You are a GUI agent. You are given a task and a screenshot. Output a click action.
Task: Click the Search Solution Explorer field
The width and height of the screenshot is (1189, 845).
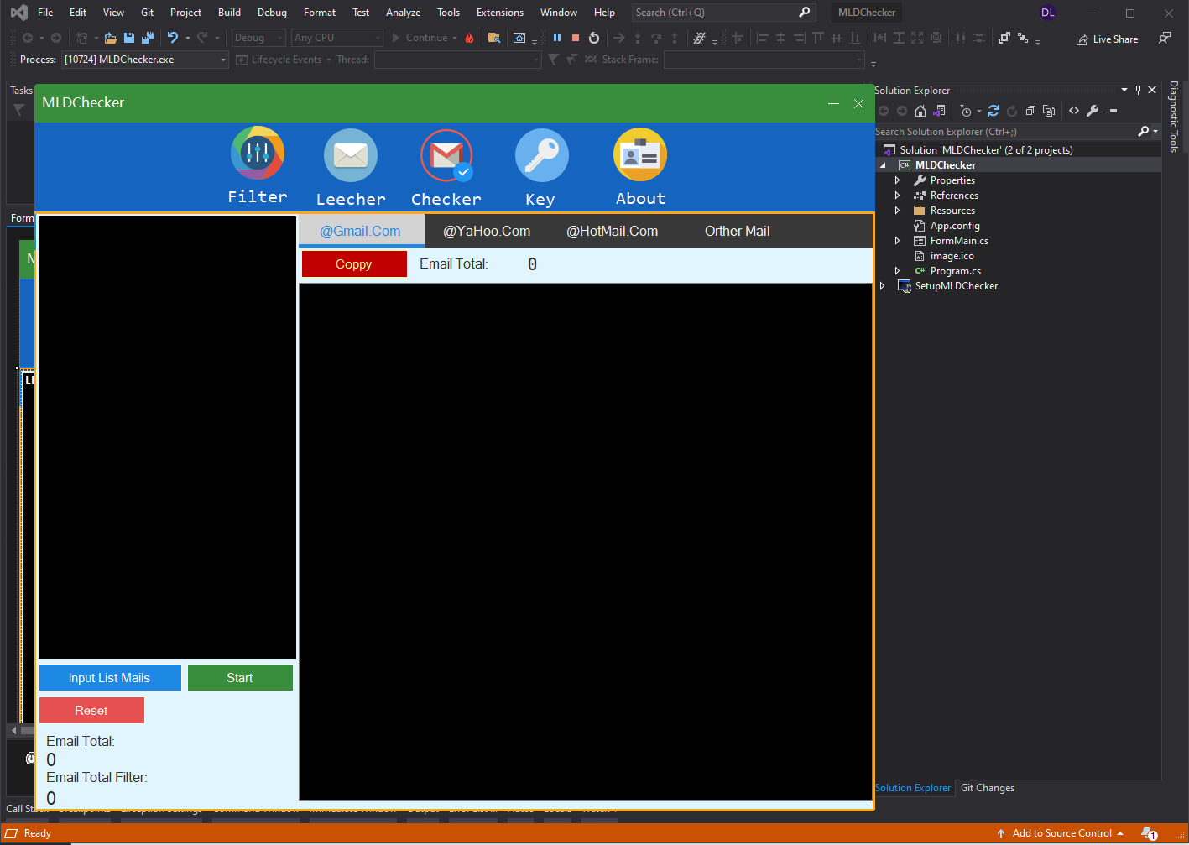click(x=1004, y=132)
